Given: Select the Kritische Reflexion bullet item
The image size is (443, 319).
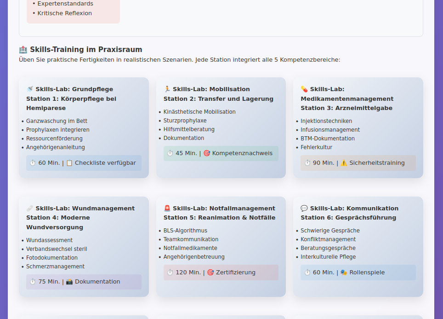Looking at the screenshot, I should coord(64,13).
